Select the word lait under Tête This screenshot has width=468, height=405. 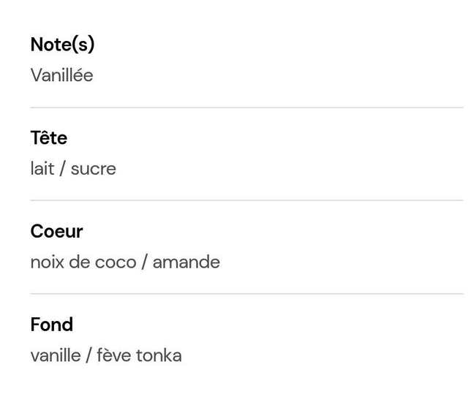[42, 169]
